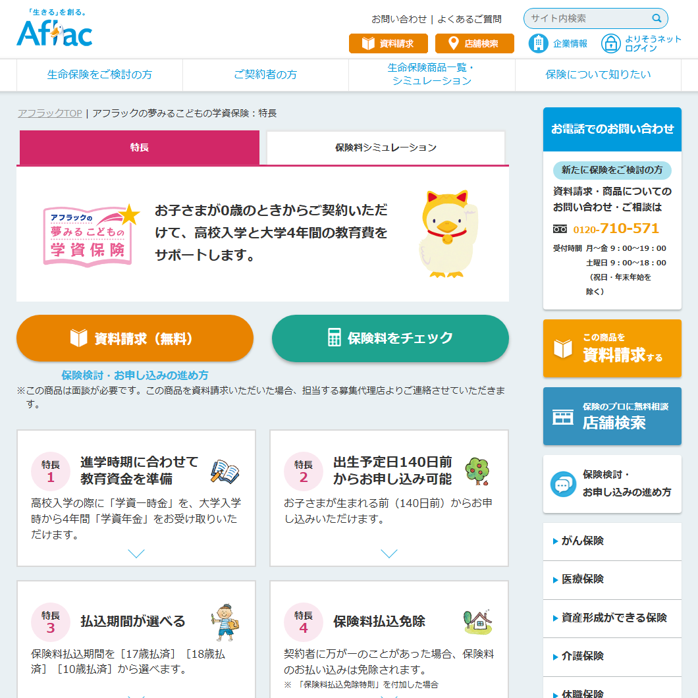Switch to 保険料シミュレーション tab
The image size is (698, 698).
click(x=385, y=148)
